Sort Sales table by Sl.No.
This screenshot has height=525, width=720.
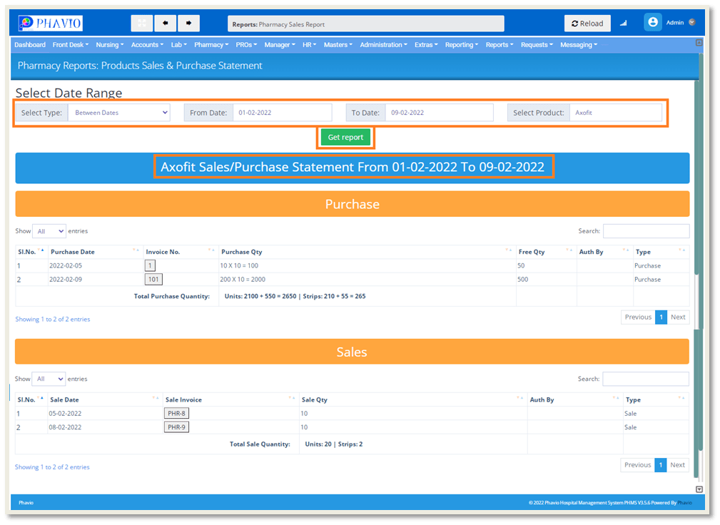(30, 399)
